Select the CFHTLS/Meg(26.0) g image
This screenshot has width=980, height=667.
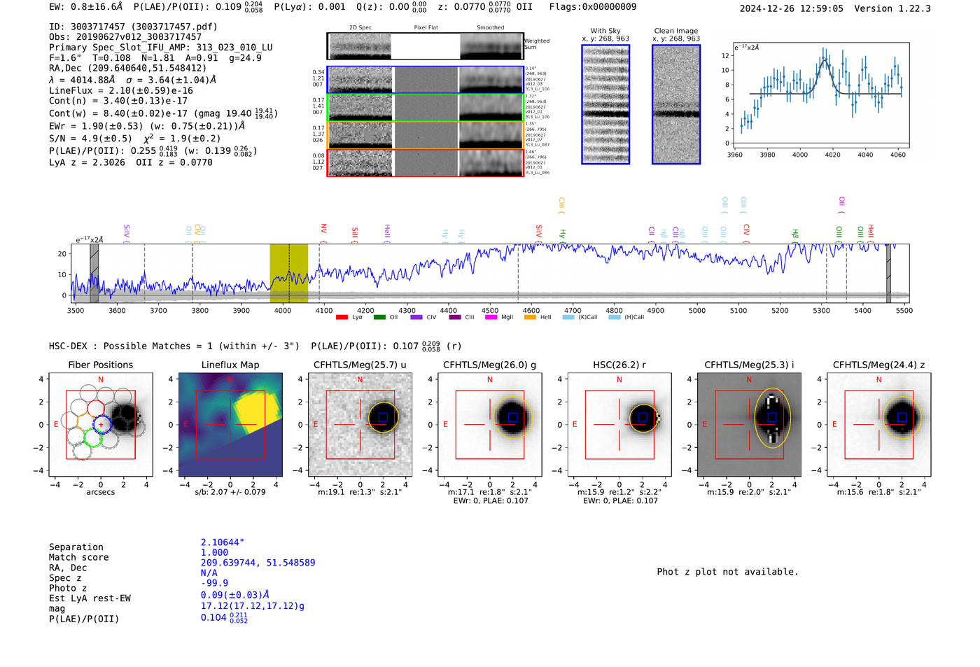point(490,425)
